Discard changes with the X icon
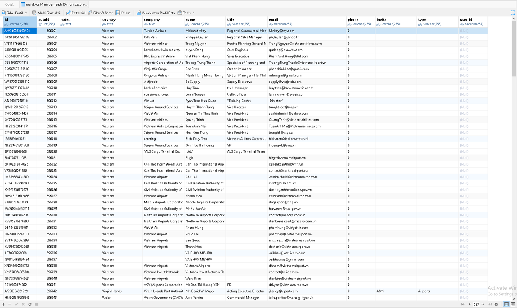This screenshot has height=308, width=517. click(23, 304)
